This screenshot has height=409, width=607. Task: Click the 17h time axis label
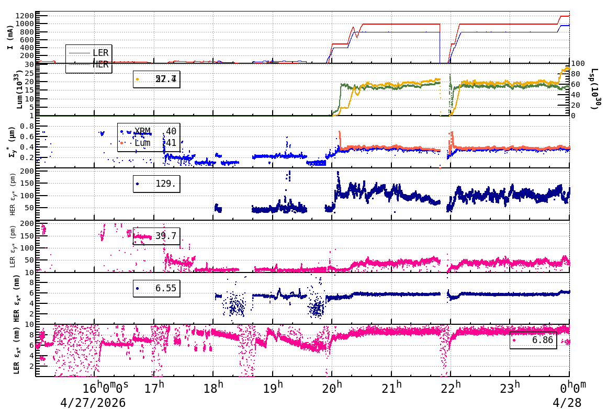(x=154, y=388)
